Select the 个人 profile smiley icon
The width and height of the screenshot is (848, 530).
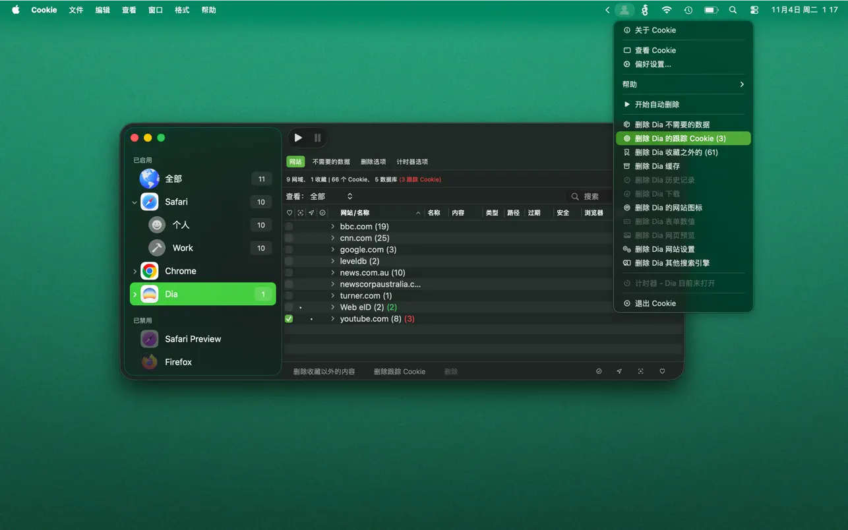click(x=157, y=225)
